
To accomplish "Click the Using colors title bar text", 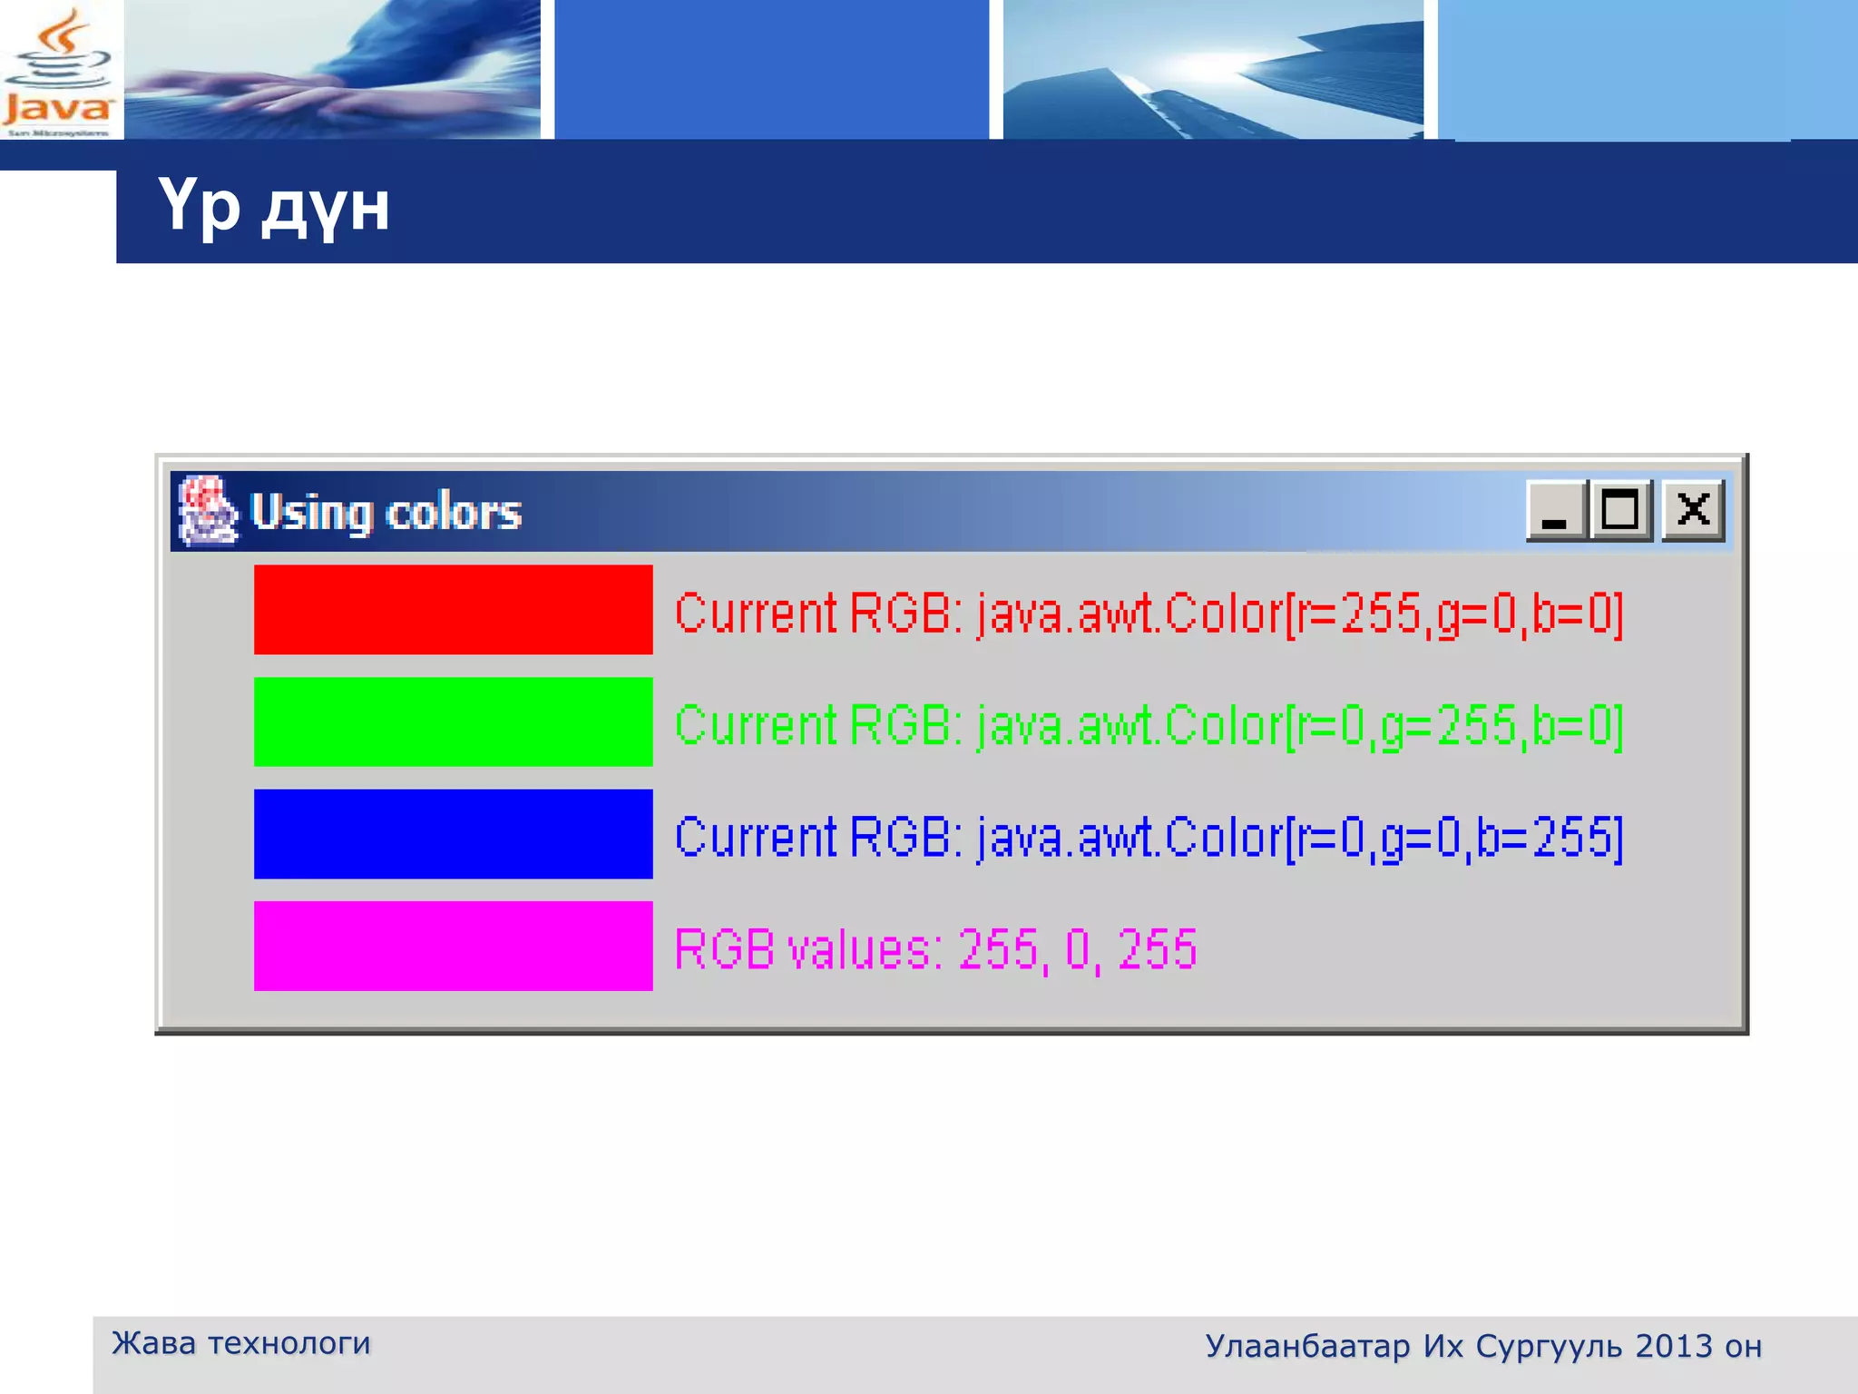I will 386,513.
